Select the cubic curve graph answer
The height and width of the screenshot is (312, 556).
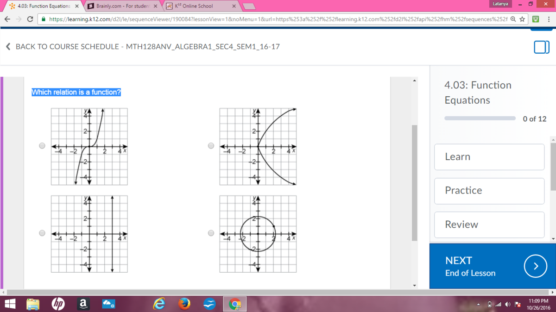pyautogui.click(x=42, y=146)
